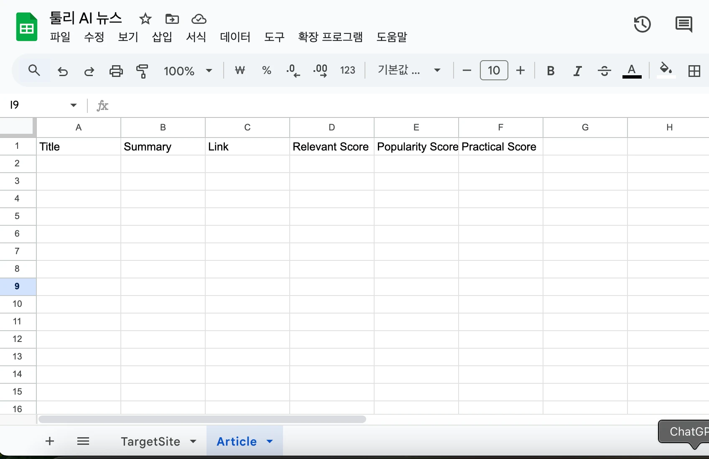Image resolution: width=709 pixels, height=459 pixels.
Task: Rename the 툴리 AI 뉴스 document title
Action: click(86, 18)
